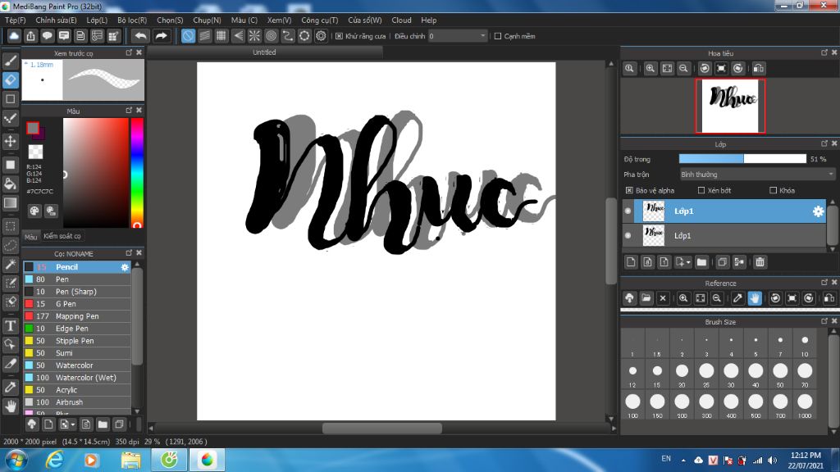Open snap settings gear in toolbar

coord(321,36)
